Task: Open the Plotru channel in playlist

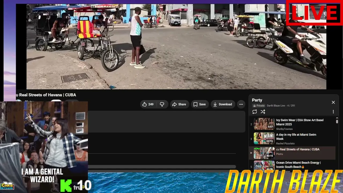Action: (279, 154)
